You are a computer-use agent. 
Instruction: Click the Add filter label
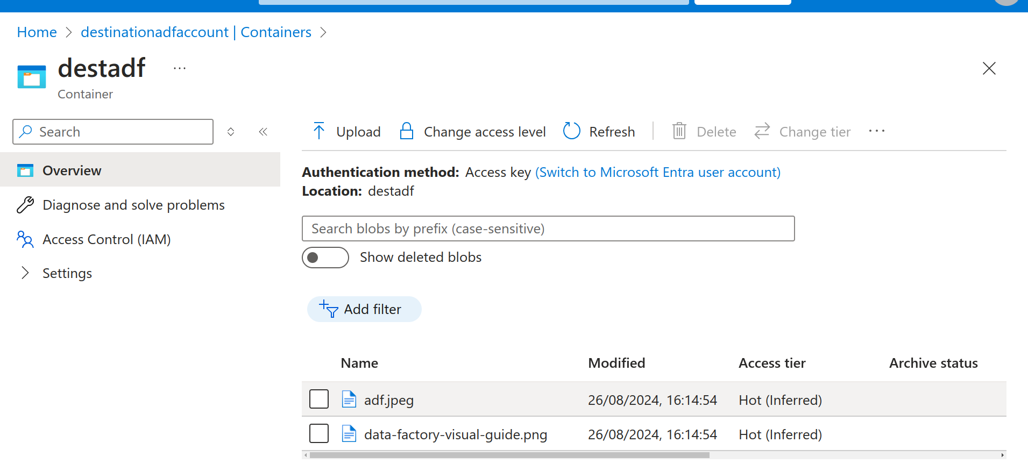373,309
